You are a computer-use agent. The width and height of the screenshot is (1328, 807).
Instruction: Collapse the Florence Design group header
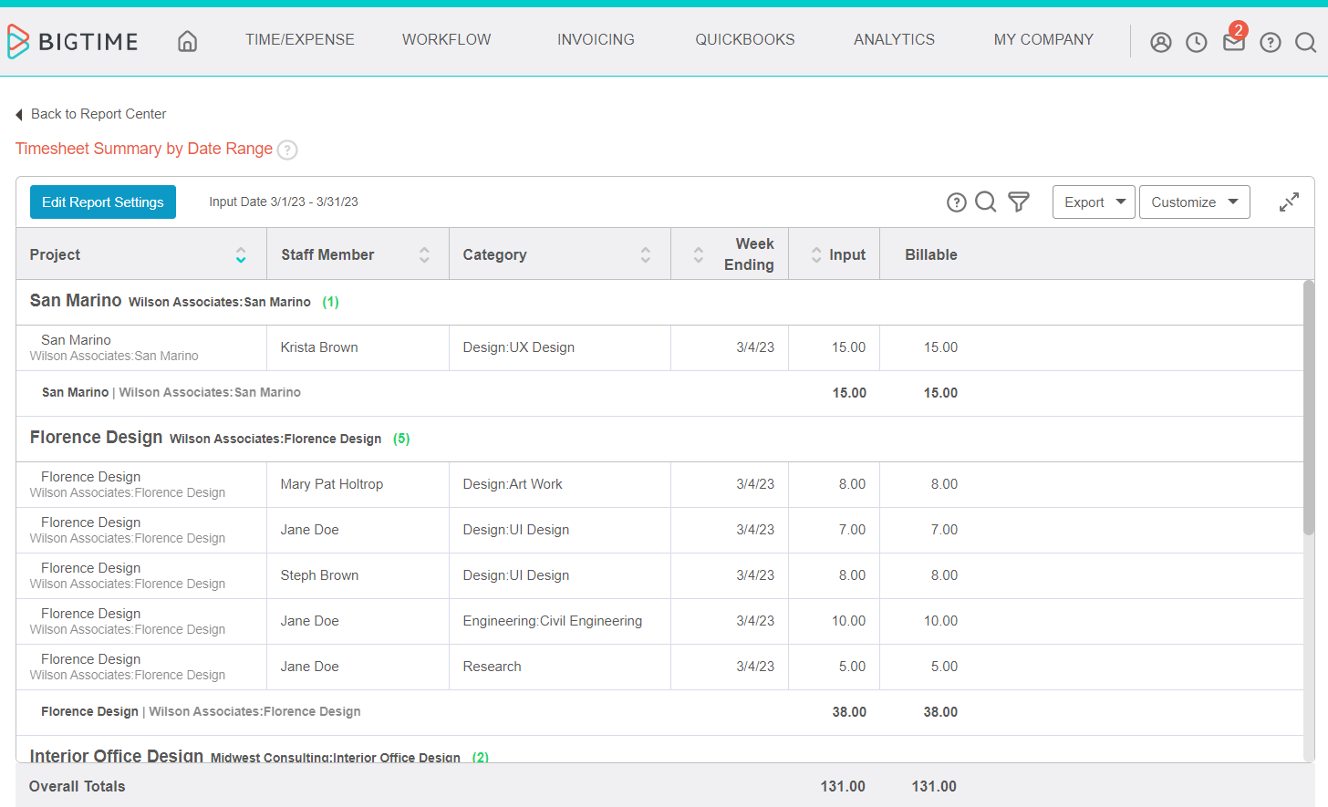96,439
